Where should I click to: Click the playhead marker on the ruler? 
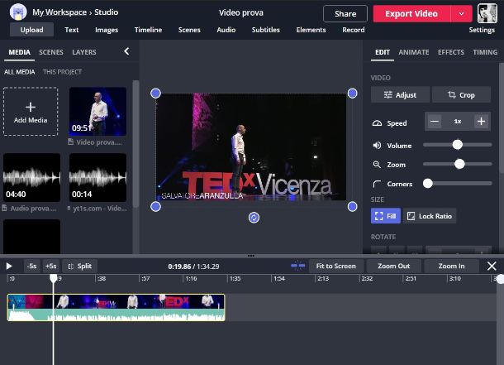tap(54, 278)
